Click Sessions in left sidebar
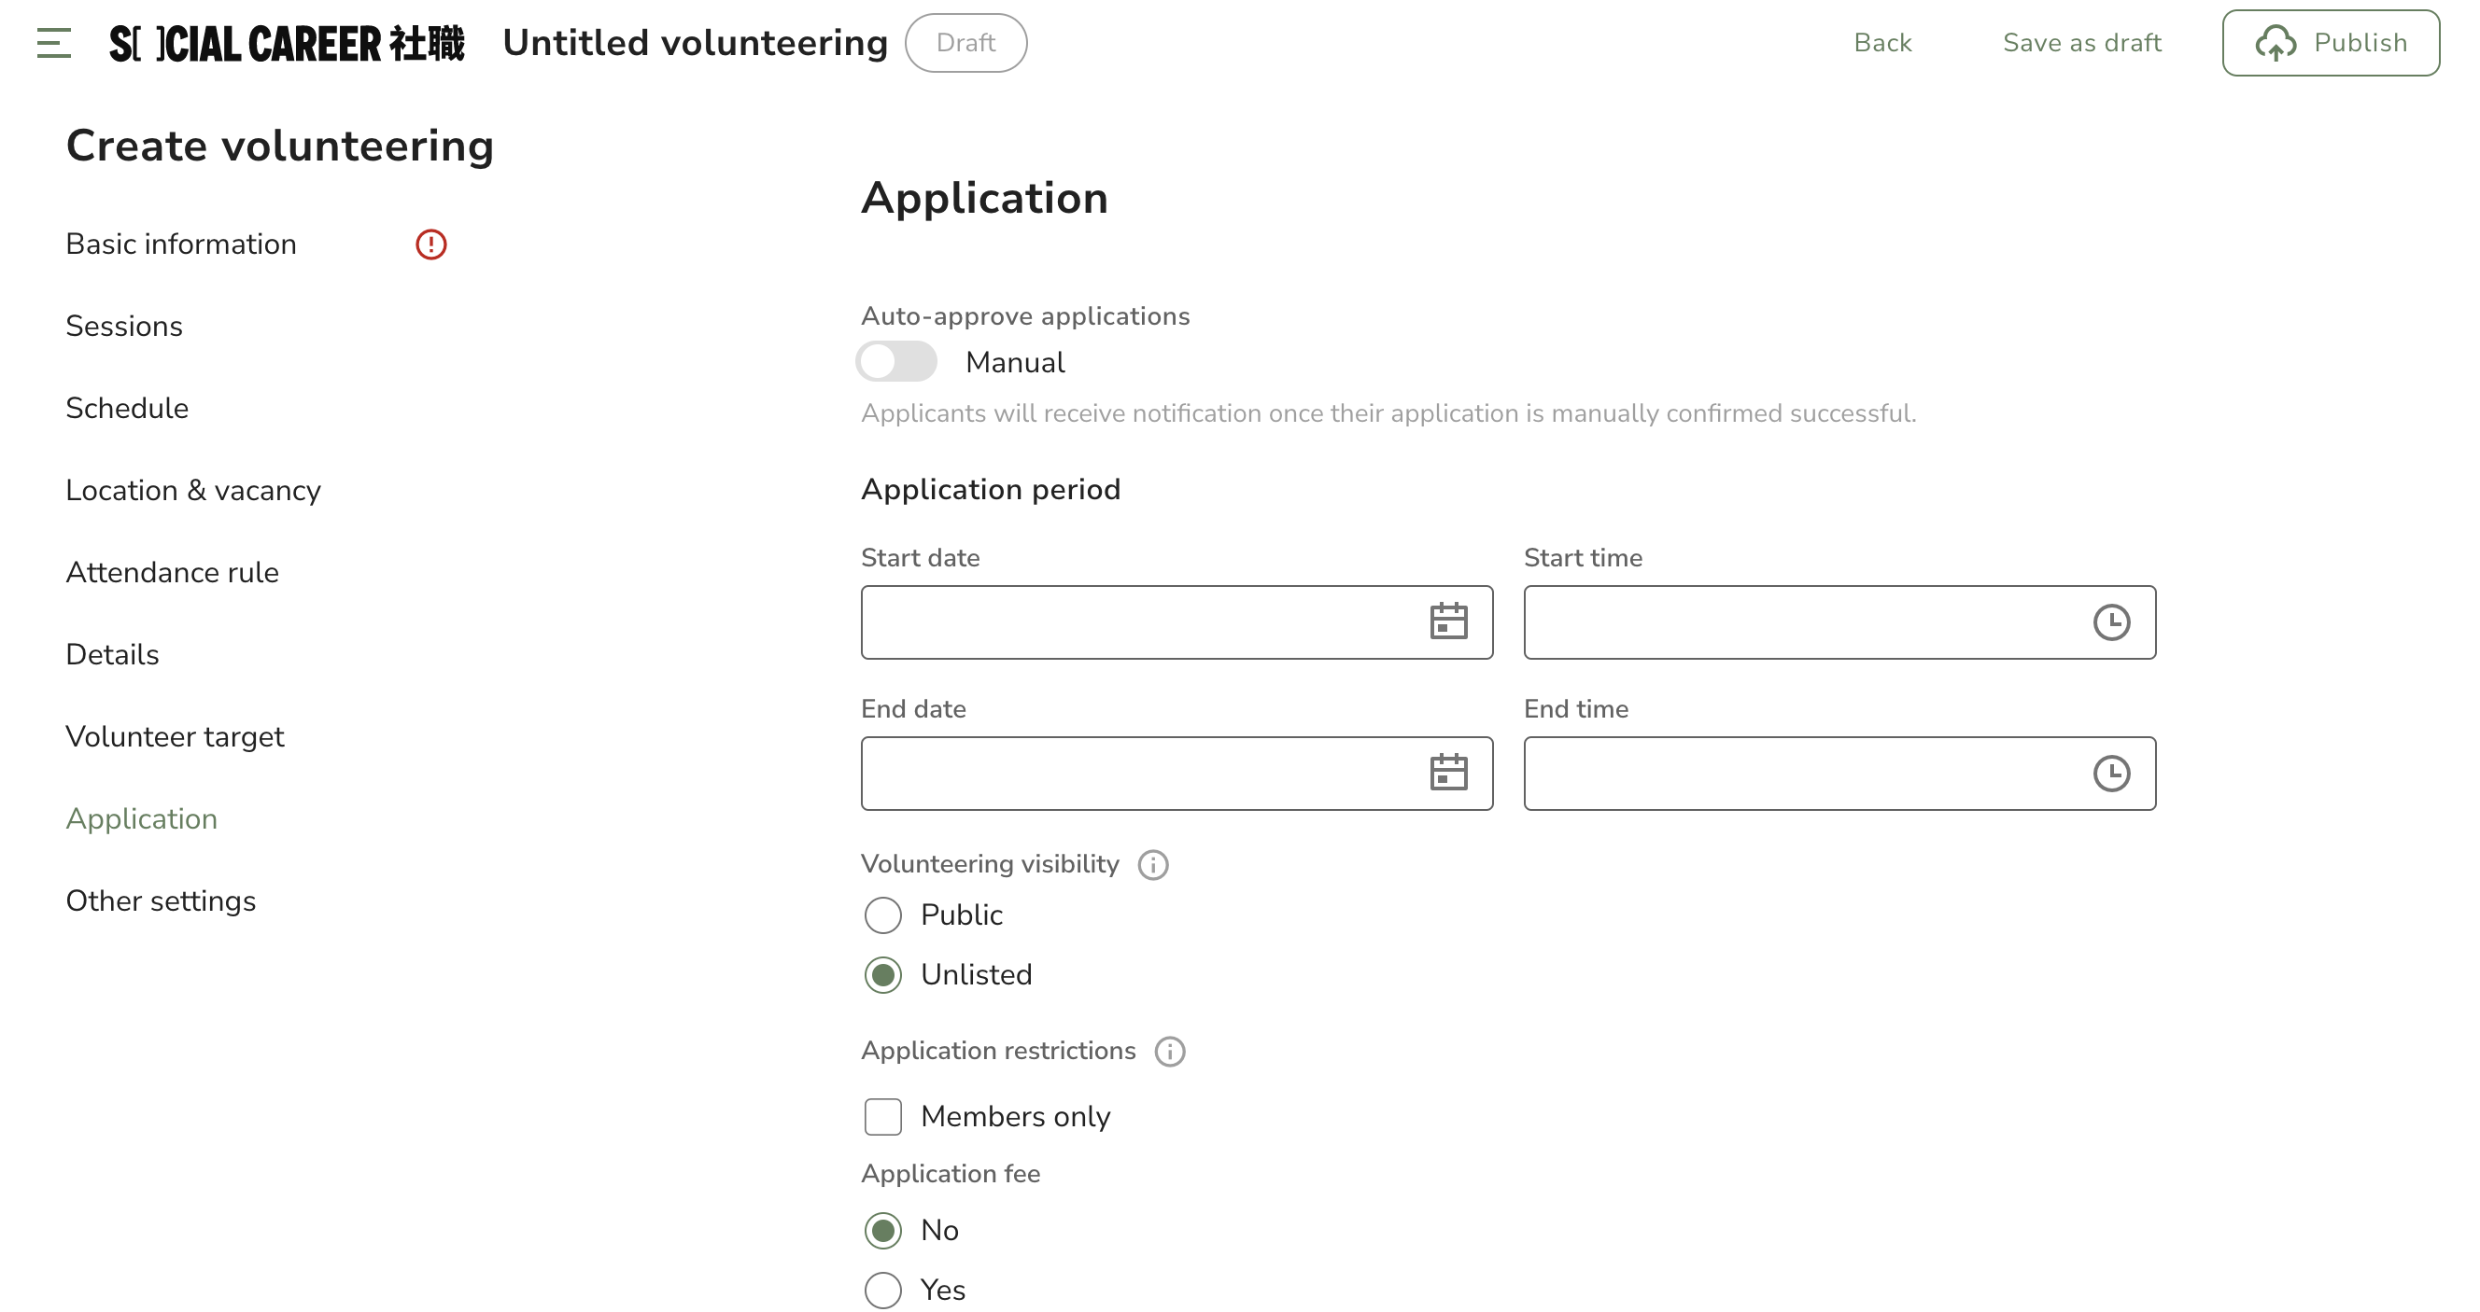 (125, 325)
